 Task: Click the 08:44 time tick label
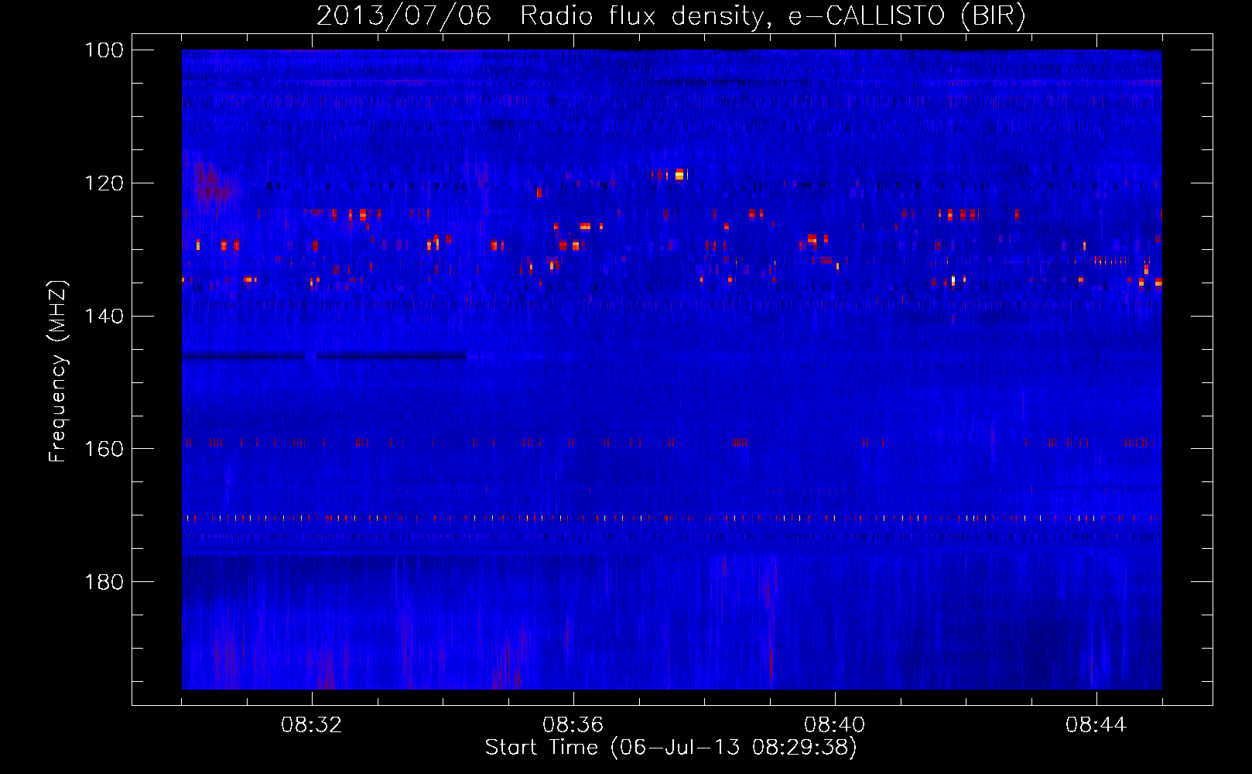pyautogui.click(x=1096, y=725)
